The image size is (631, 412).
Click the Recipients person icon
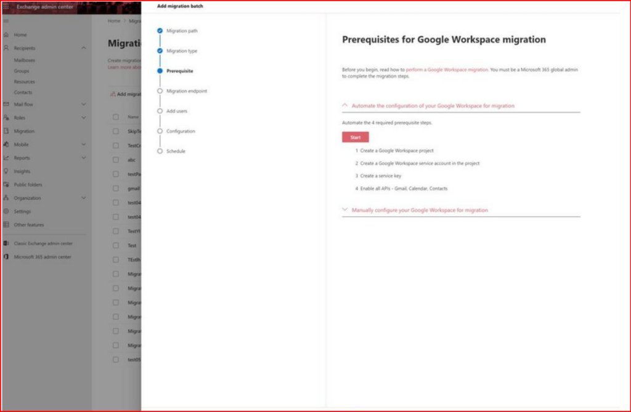(6, 48)
